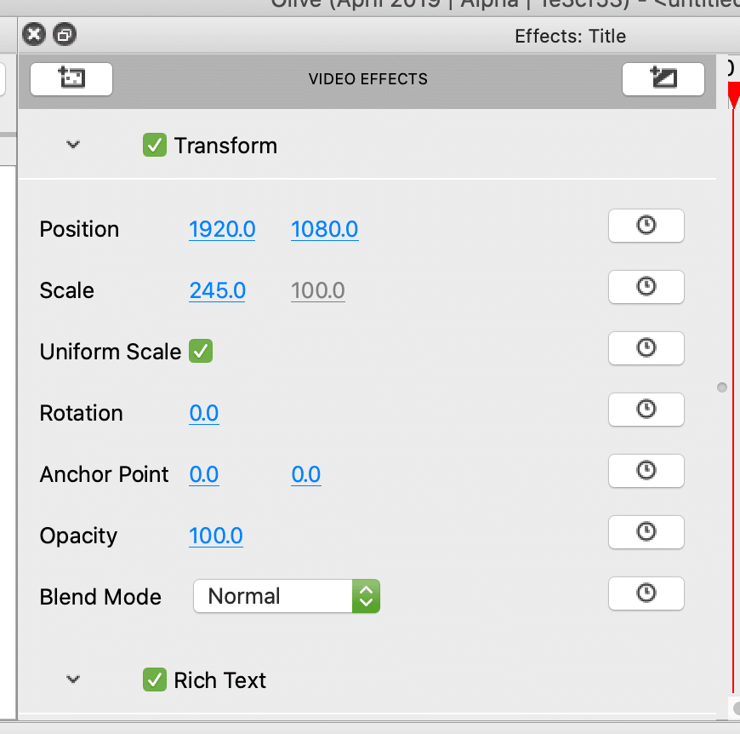Click the add video effect icon button
The image size is (740, 734).
[71, 79]
